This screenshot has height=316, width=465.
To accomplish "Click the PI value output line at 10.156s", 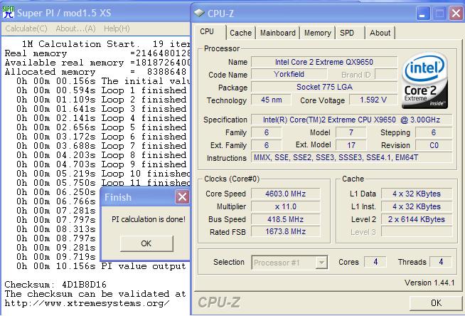I will [102, 266].
